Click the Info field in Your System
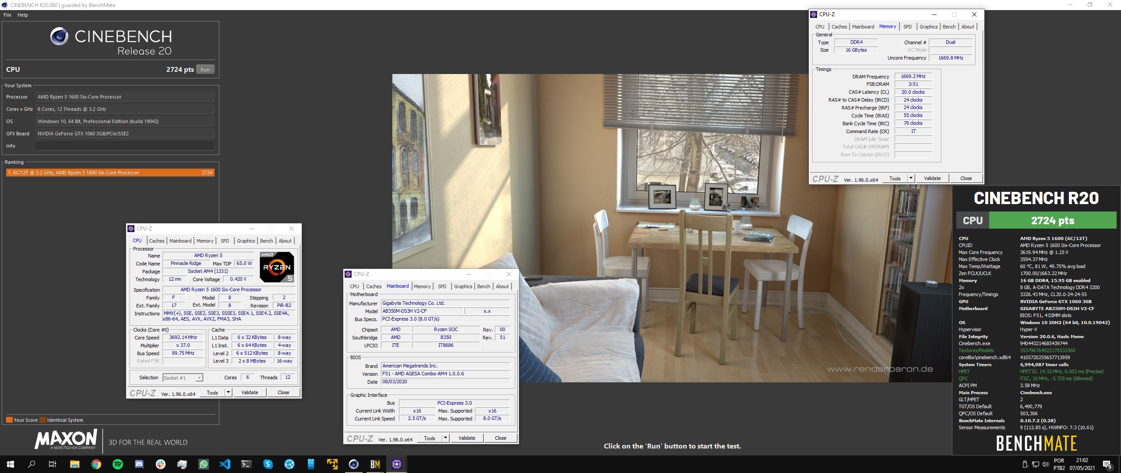This screenshot has width=1121, height=473. [125, 146]
